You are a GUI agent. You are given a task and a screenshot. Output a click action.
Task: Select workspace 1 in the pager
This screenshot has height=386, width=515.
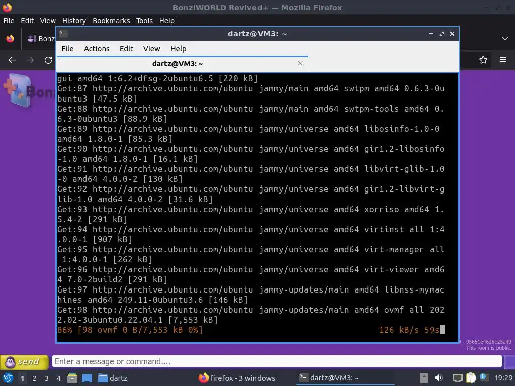22,378
